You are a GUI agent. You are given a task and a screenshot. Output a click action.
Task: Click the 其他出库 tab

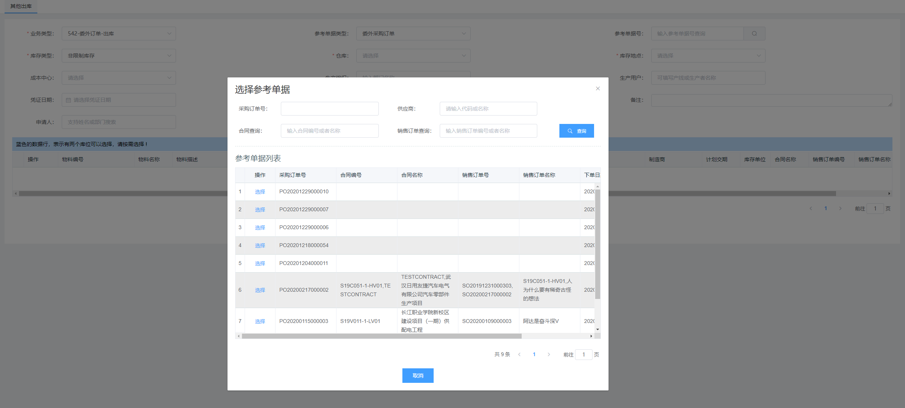click(21, 6)
